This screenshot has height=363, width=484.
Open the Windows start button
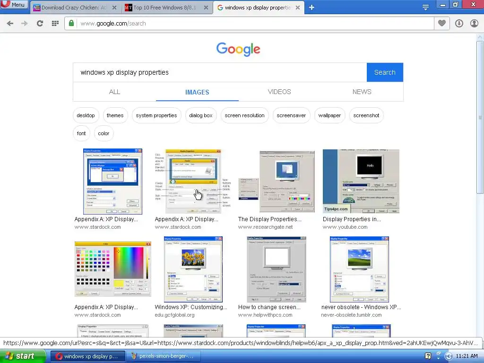pyautogui.click(x=22, y=356)
